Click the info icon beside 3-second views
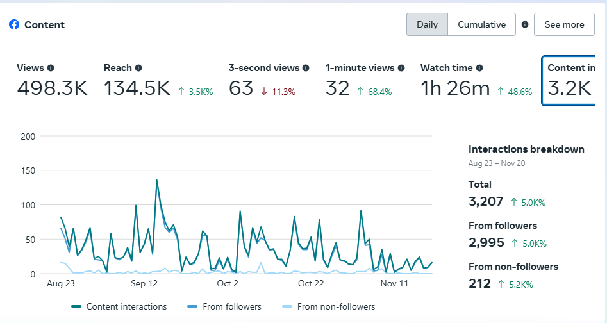This screenshot has width=607, height=323. (306, 68)
